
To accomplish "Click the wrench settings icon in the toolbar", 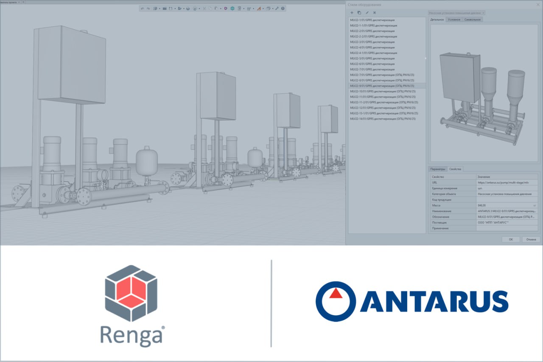I will [x=277, y=8].
